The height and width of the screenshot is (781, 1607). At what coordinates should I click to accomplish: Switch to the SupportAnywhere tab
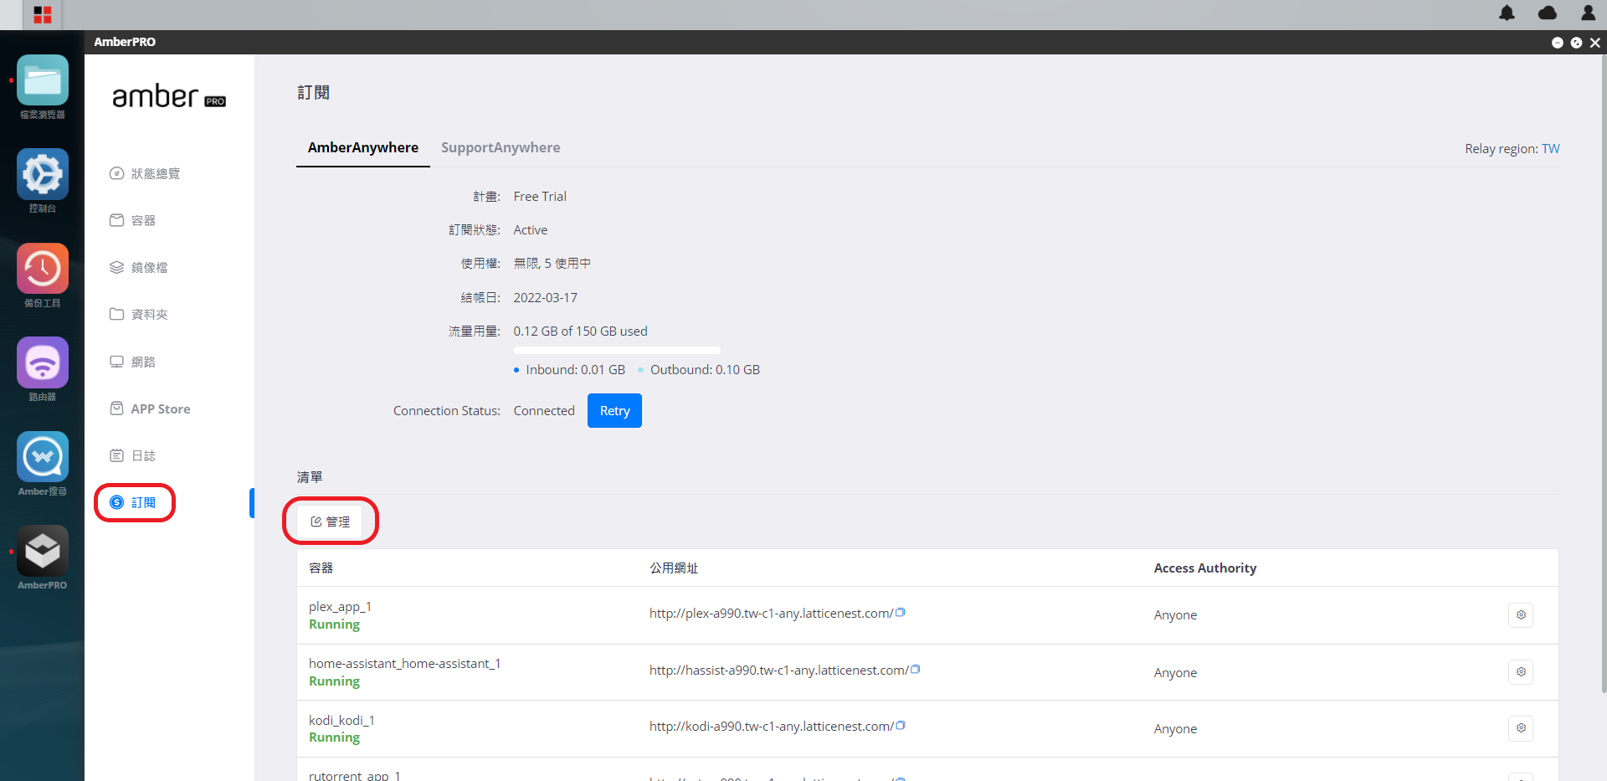(501, 147)
